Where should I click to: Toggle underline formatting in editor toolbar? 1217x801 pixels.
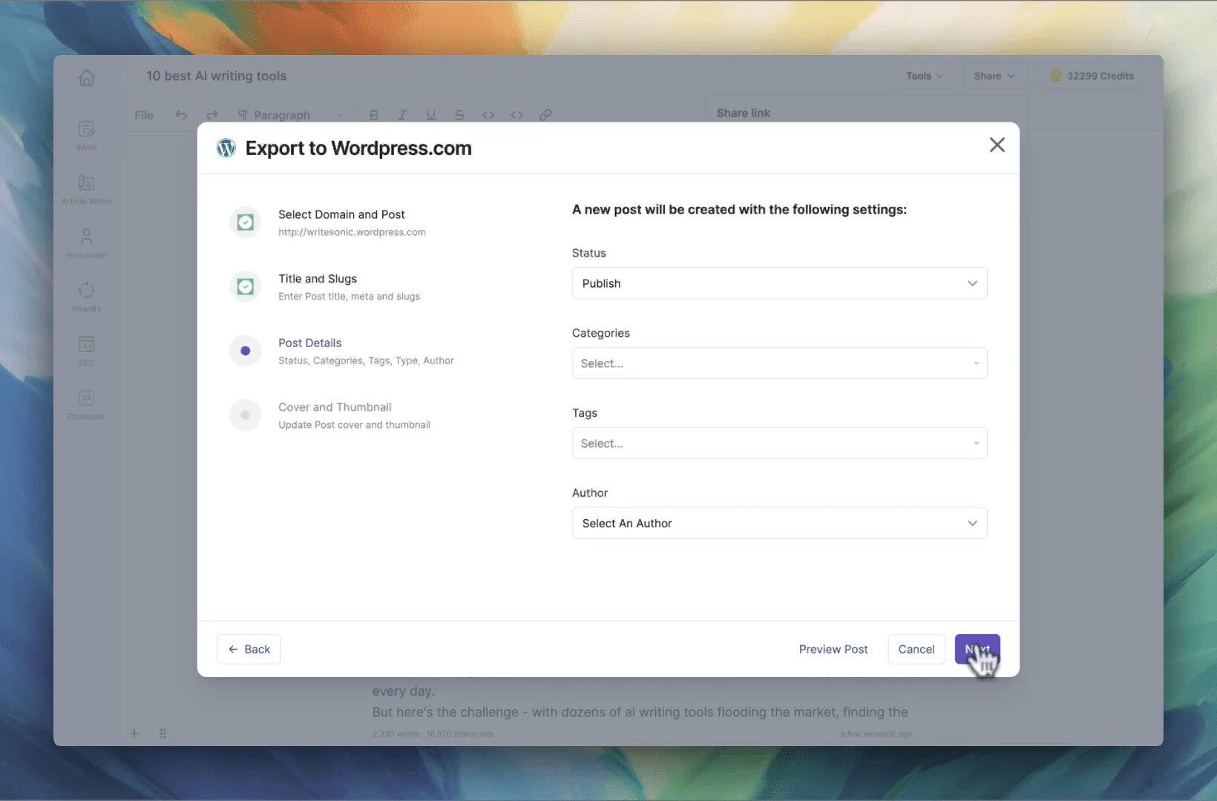tap(430, 115)
